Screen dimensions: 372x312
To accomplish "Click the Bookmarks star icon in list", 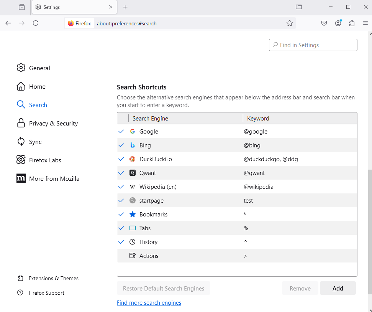I will click(133, 215).
